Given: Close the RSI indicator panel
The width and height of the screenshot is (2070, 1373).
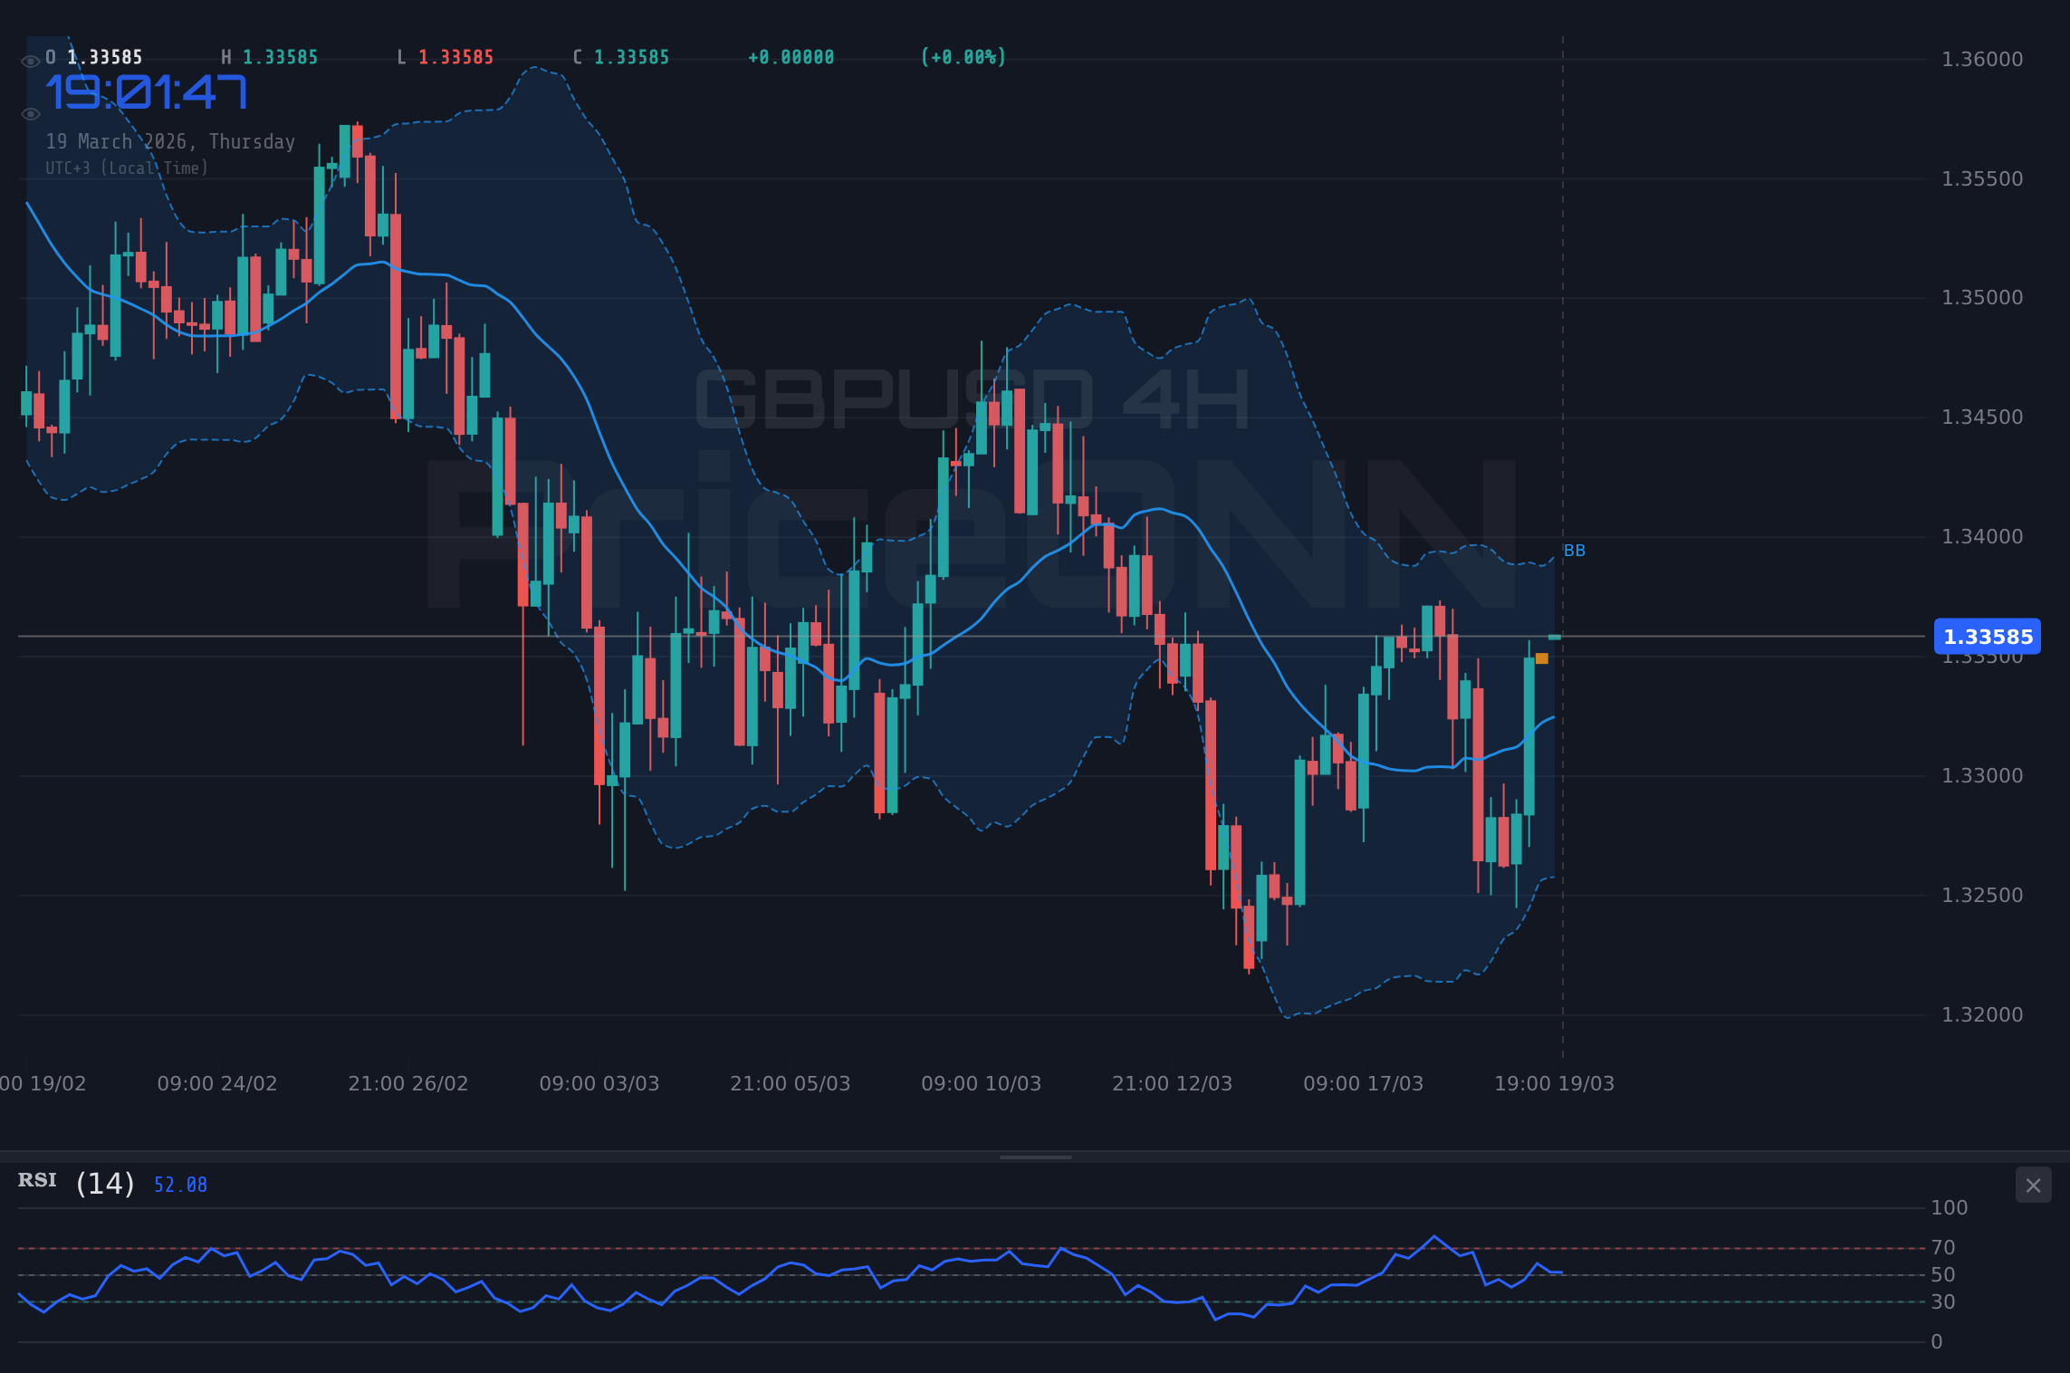Looking at the screenshot, I should tap(2033, 1185).
